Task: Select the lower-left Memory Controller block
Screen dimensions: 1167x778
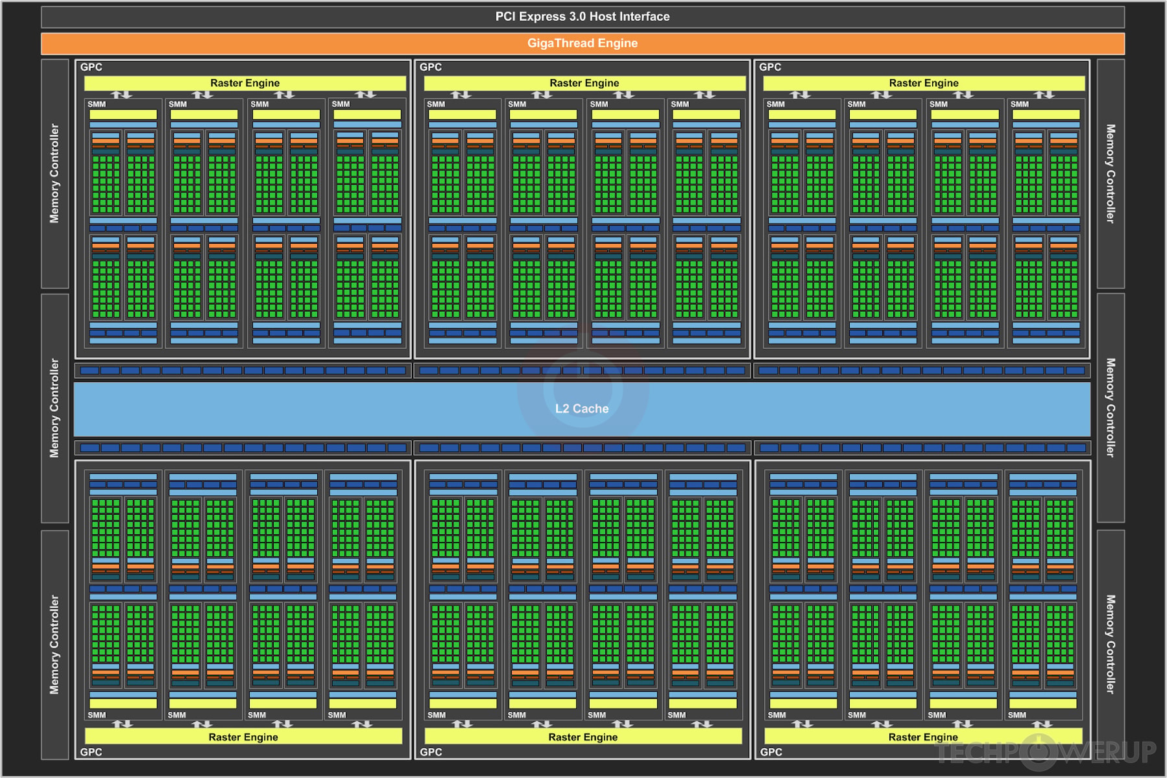Action: click(55, 644)
